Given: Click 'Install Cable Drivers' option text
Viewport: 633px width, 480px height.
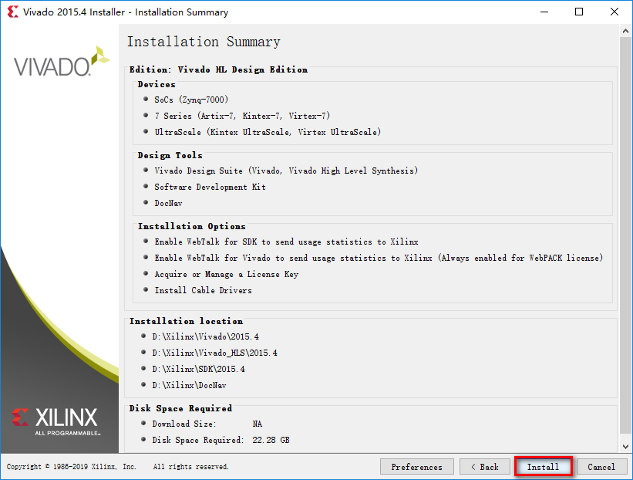Looking at the screenshot, I should click(x=203, y=290).
